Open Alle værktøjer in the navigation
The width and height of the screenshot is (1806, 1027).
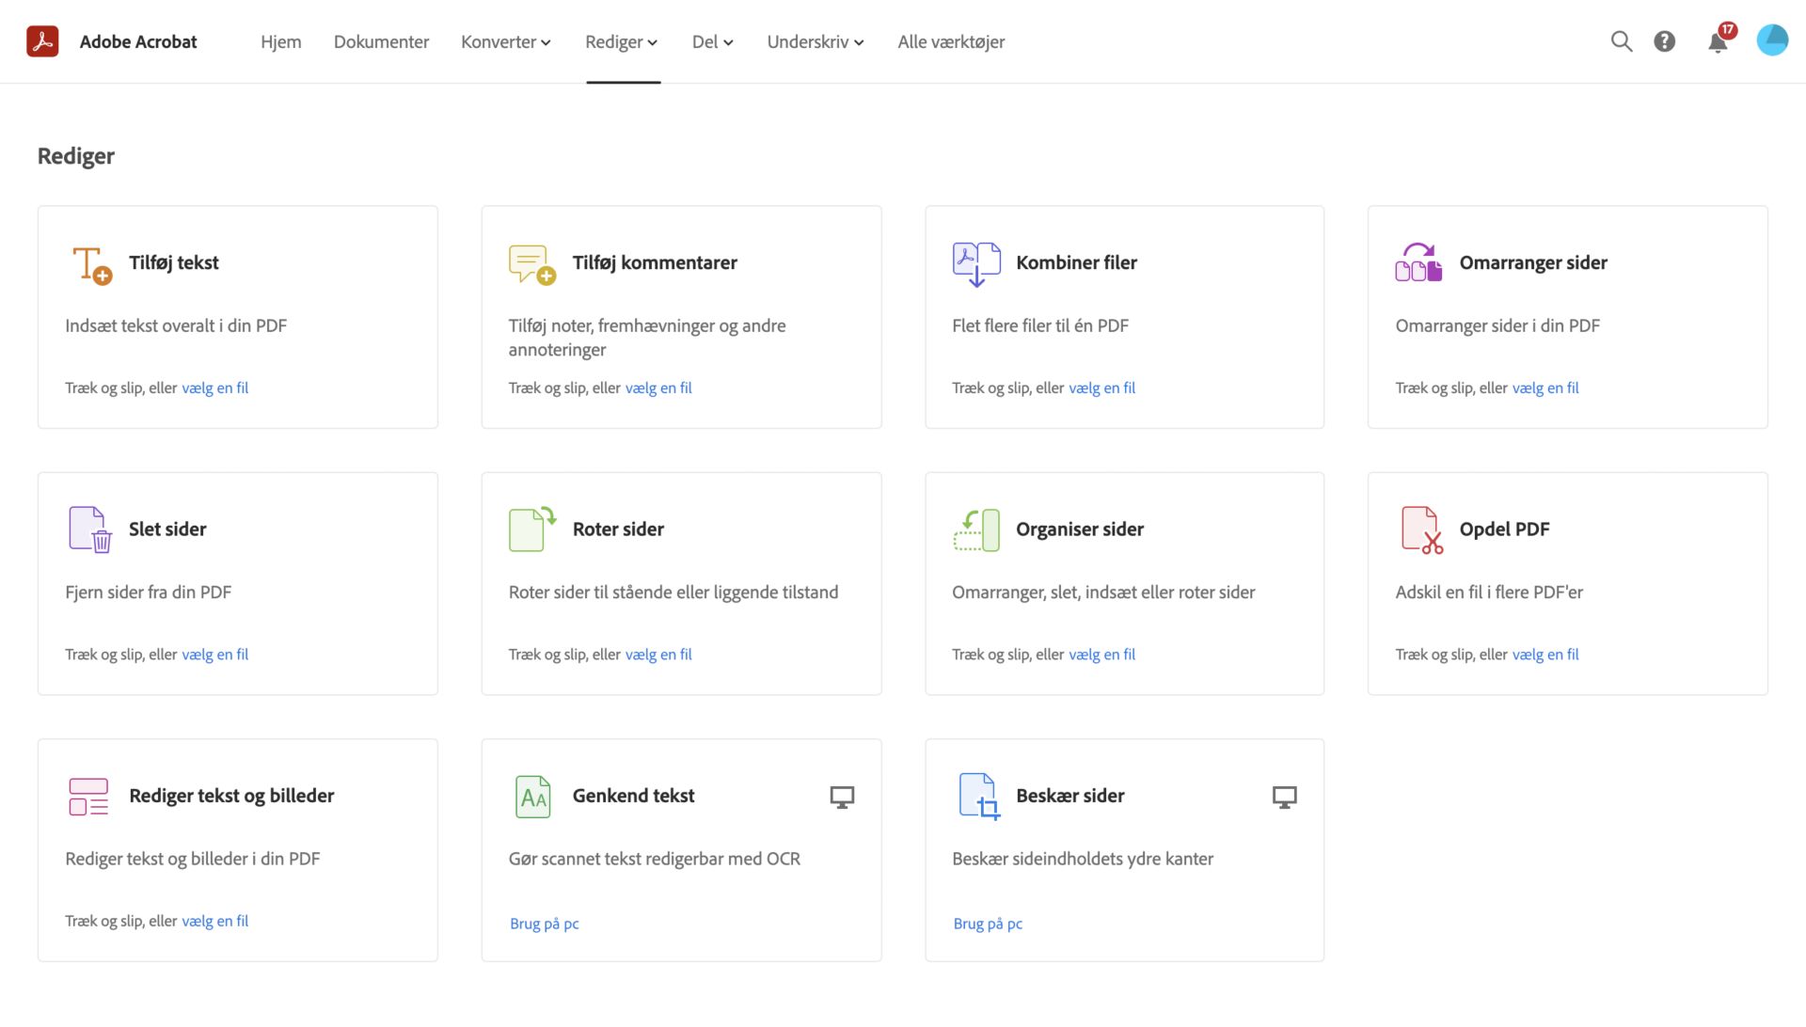coord(951,41)
